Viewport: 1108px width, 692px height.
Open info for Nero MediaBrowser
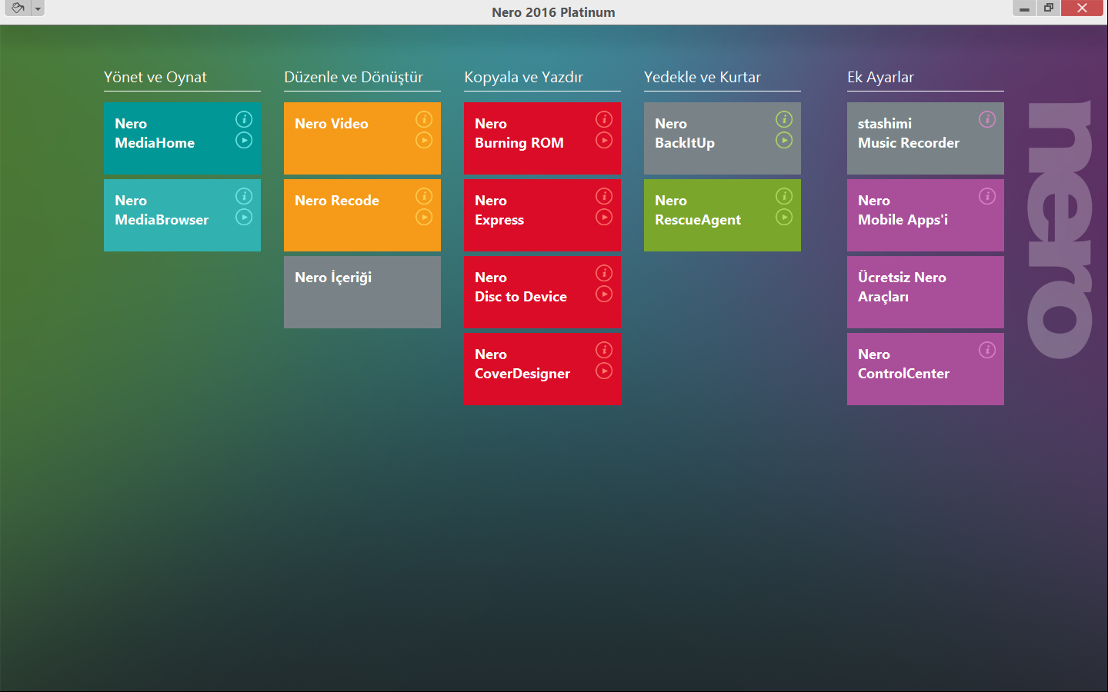pos(244,196)
